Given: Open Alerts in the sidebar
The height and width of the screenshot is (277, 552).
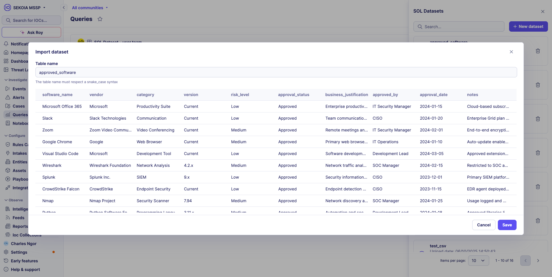Looking at the screenshot, I should (x=18, y=98).
